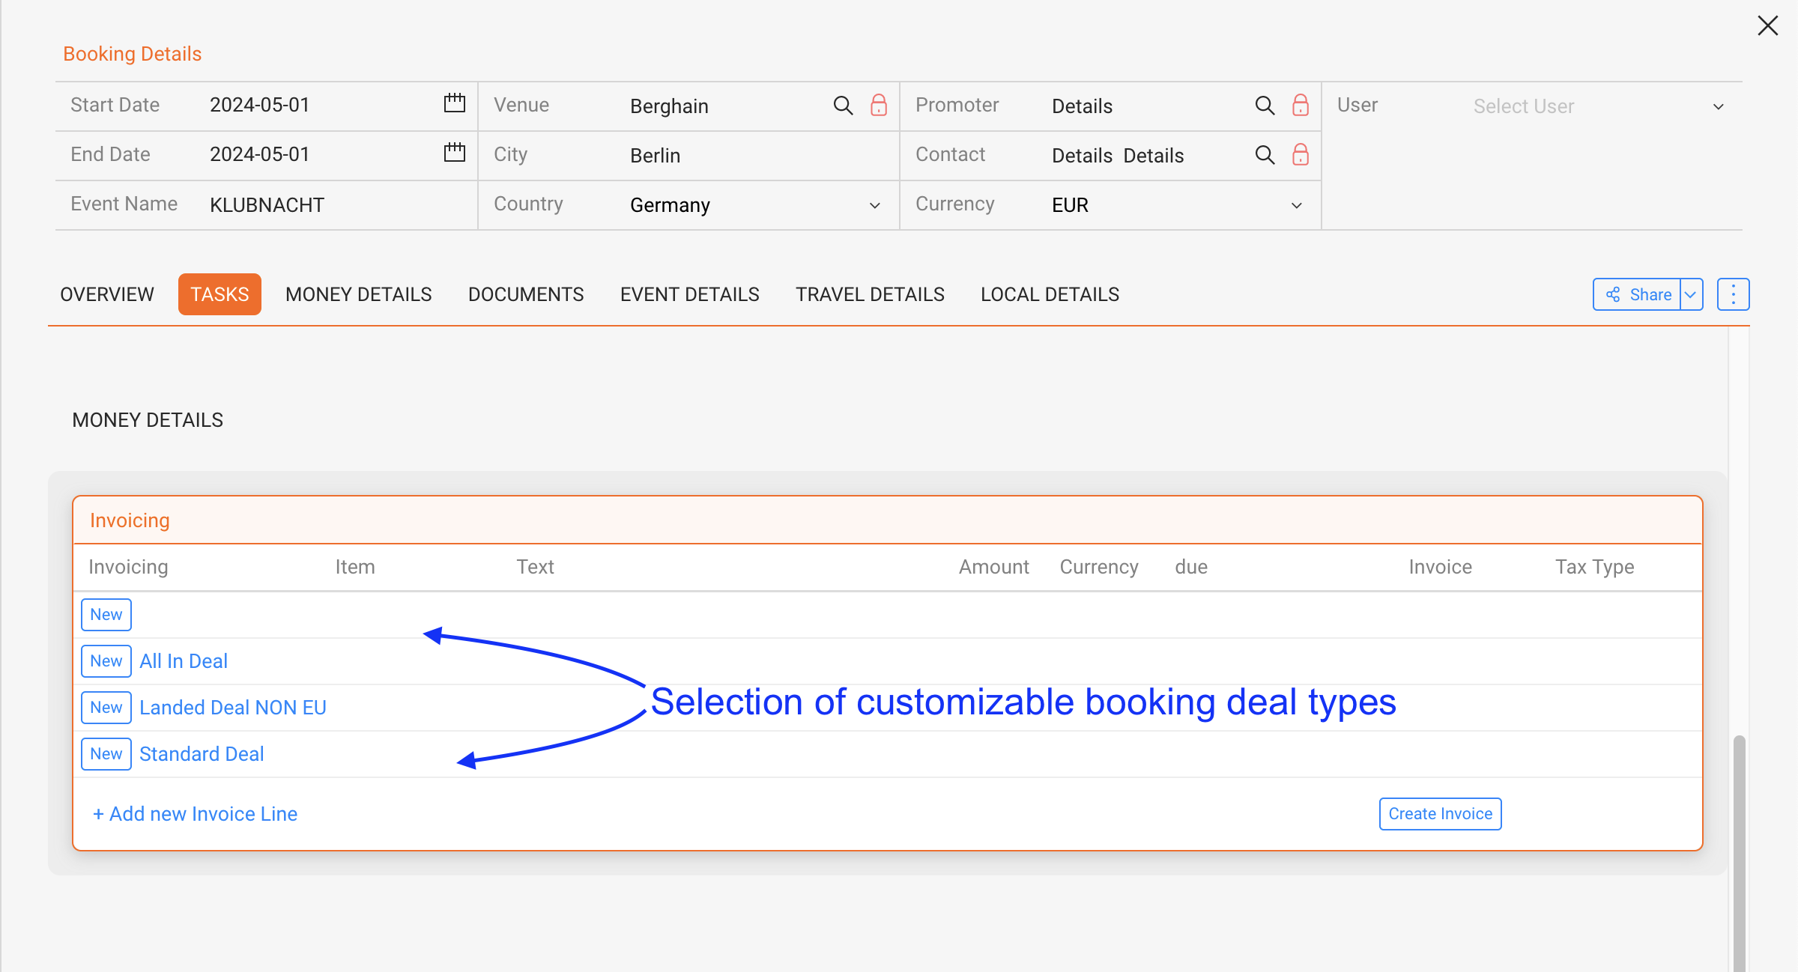Click New next to Landed Deal NON EU
The height and width of the screenshot is (972, 1798).
106,708
